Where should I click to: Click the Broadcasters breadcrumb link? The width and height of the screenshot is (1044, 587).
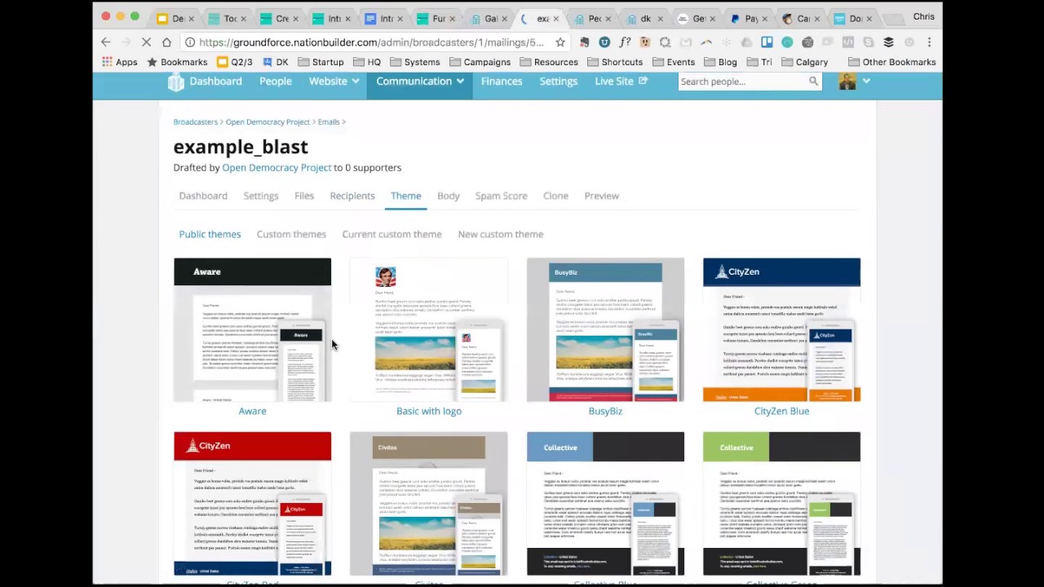[196, 122]
